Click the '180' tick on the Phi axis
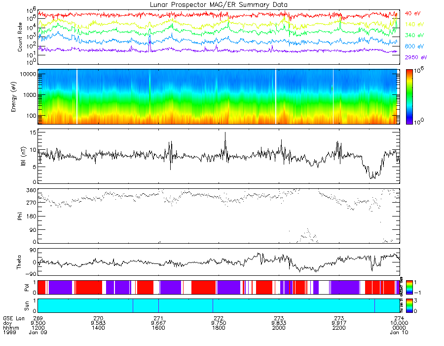 click(31, 216)
